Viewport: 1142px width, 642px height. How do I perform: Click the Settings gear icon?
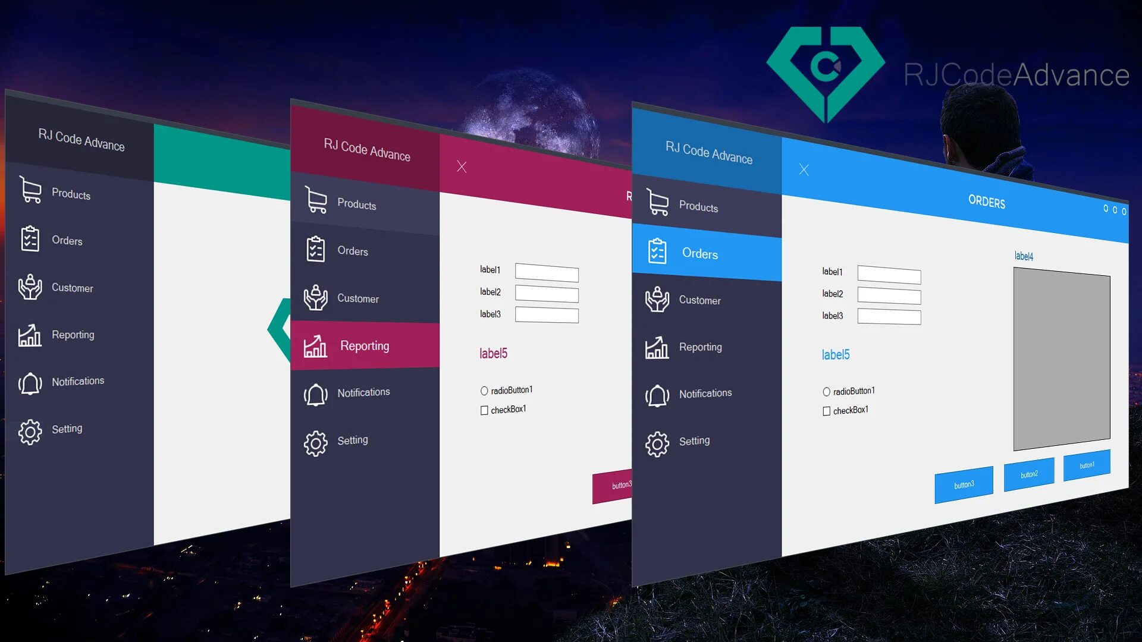(29, 428)
